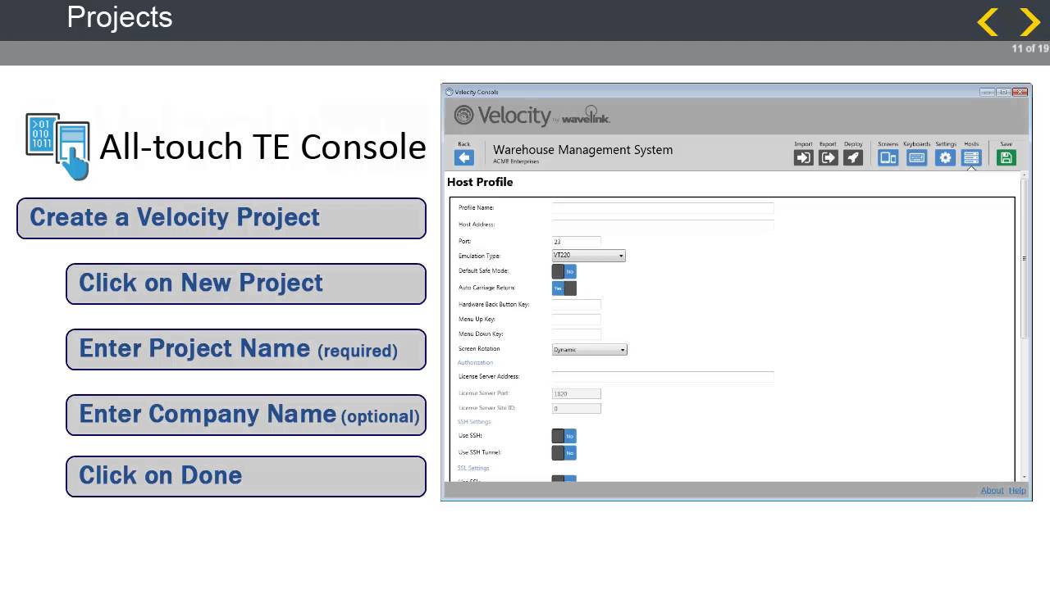The image size is (1050, 590).
Task: Click the All-touch TE Console logo icon
Action: pos(57,146)
